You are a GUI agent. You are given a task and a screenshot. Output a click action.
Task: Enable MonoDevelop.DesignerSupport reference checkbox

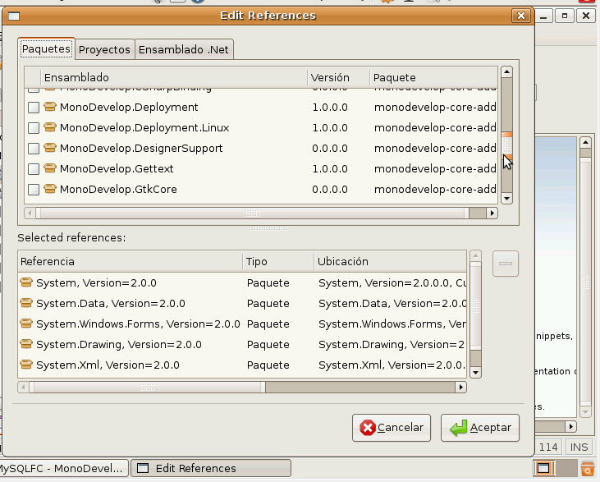tap(34, 149)
